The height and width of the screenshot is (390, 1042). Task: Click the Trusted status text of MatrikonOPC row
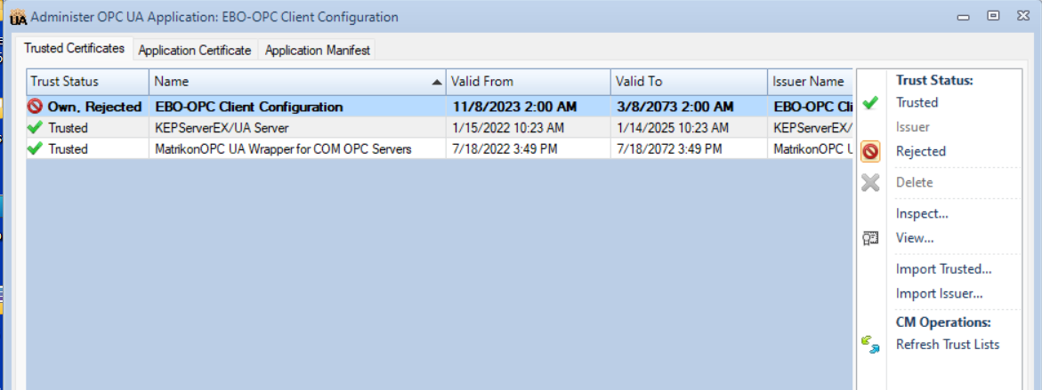pyautogui.click(x=68, y=148)
